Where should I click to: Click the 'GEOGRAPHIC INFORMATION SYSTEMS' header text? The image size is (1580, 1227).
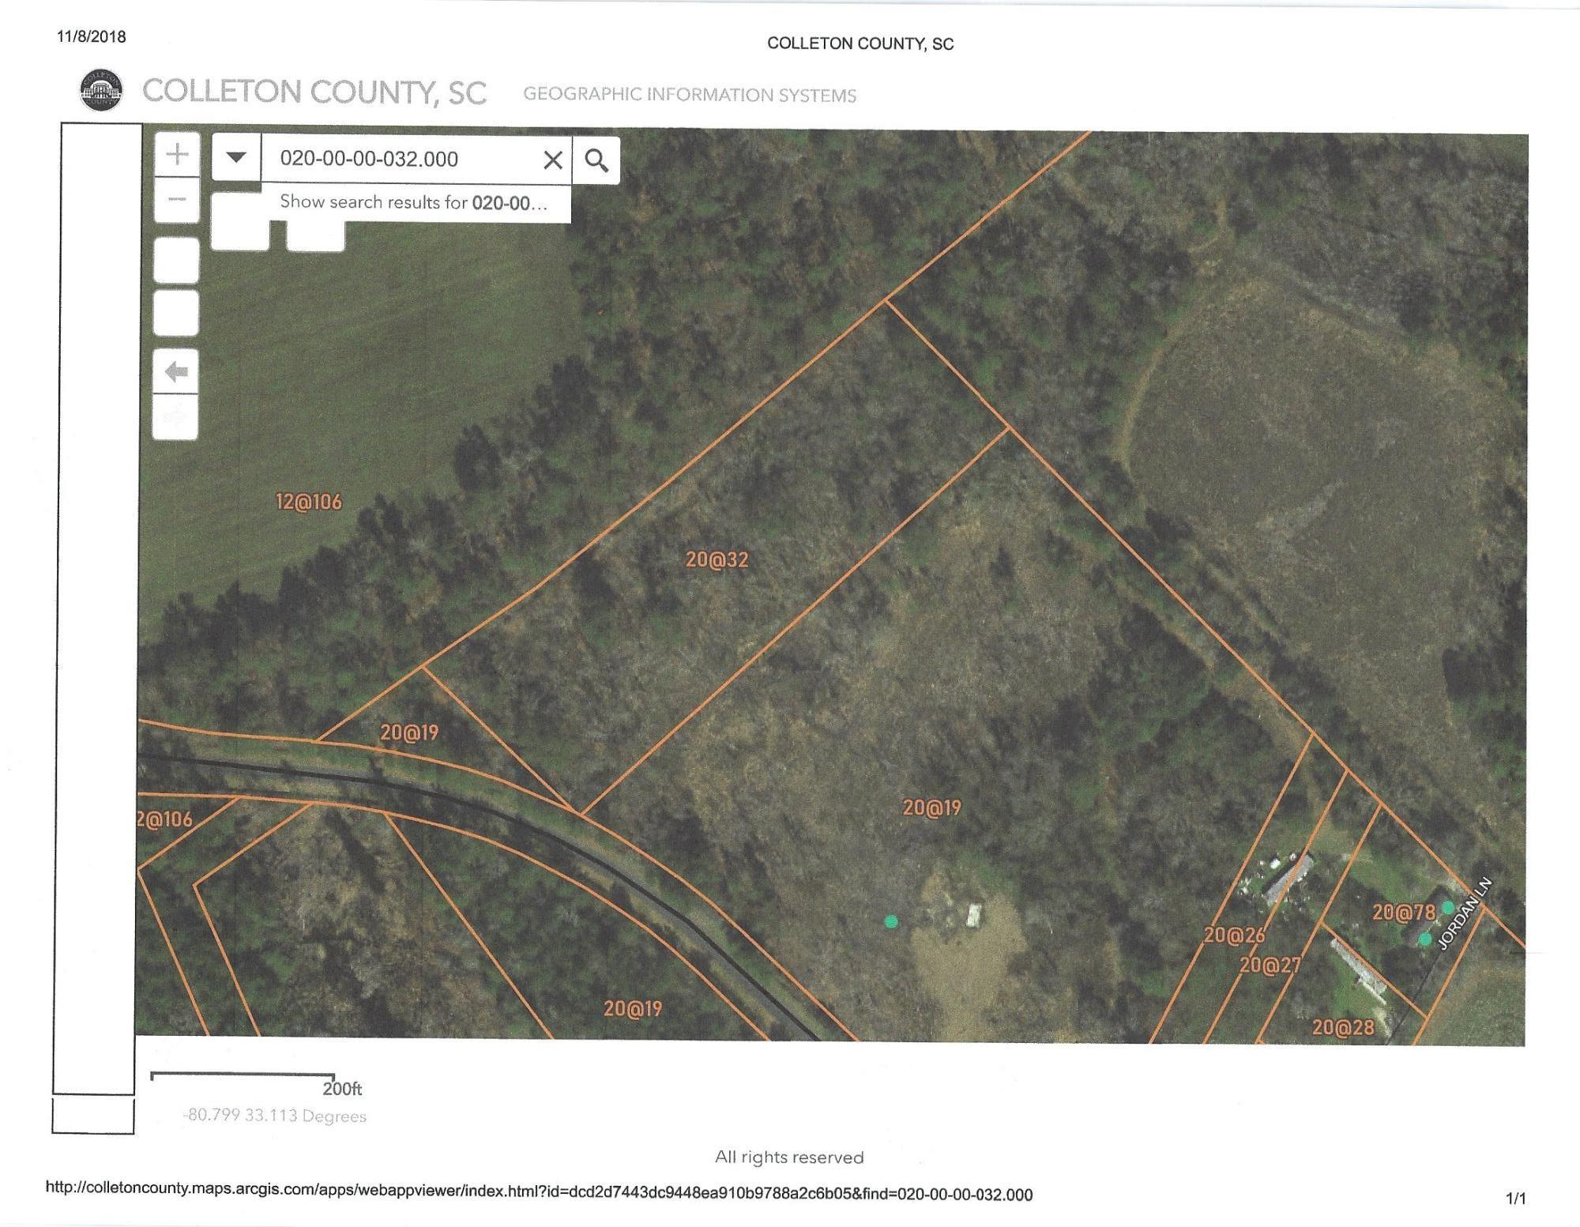(690, 95)
